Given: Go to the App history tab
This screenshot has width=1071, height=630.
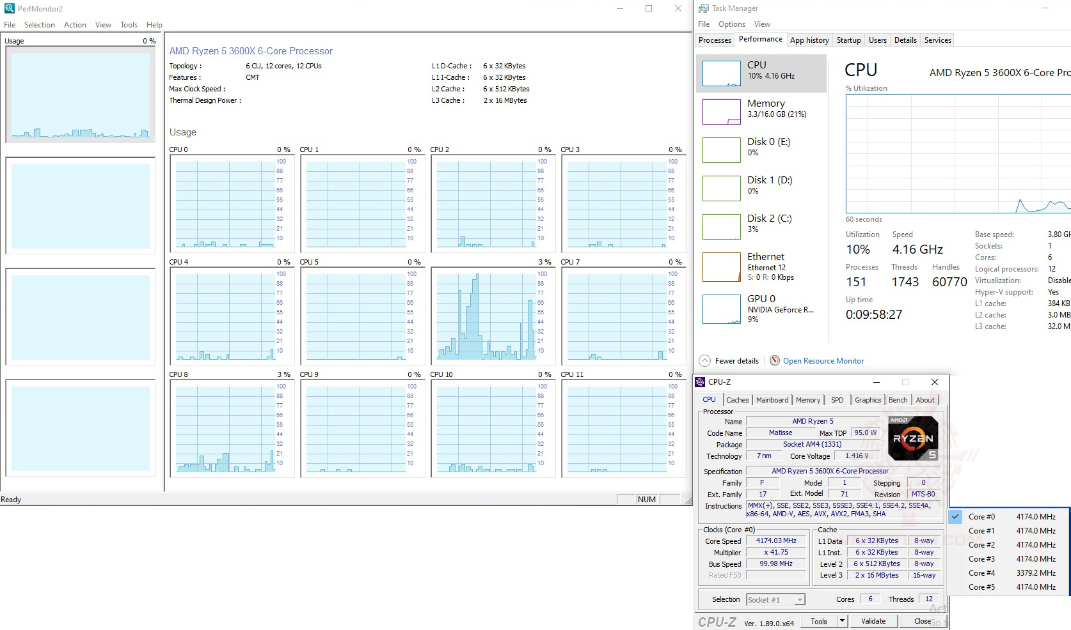Looking at the screenshot, I should 809,40.
